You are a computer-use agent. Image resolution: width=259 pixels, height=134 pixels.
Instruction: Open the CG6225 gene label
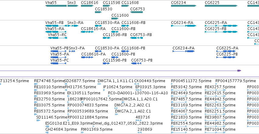[212, 3]
